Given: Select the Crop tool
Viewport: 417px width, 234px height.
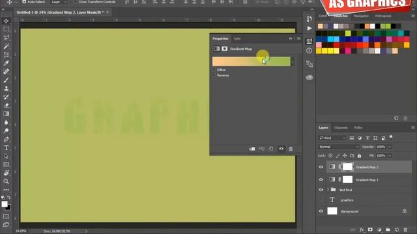Looking at the screenshot, I should pos(6,55).
